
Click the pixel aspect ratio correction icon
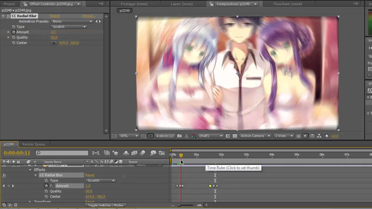(298, 136)
